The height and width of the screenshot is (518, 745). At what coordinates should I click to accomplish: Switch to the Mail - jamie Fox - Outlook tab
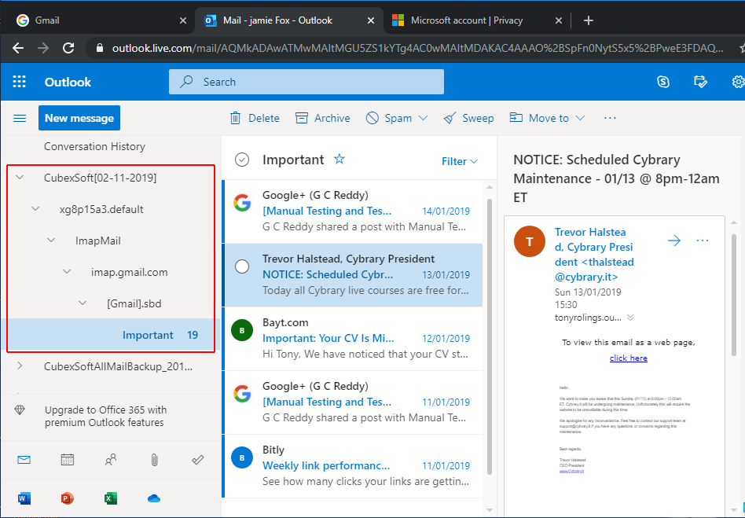288,20
